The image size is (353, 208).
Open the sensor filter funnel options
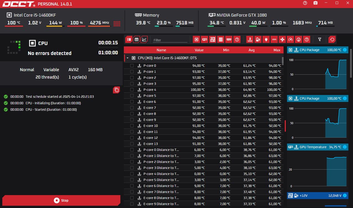click(x=320, y=39)
